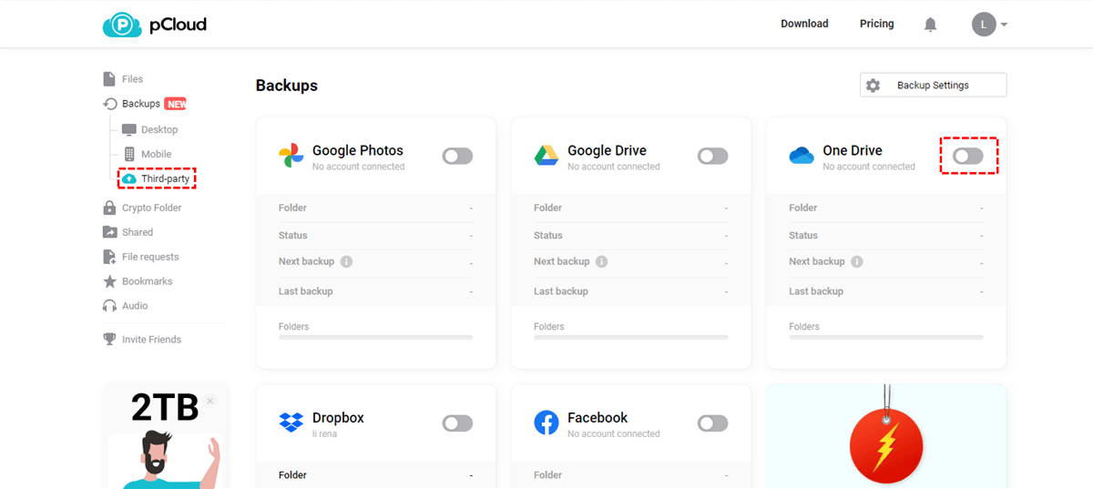This screenshot has width=1093, height=489.
Task: Click the Next backup info icon for Google Photos
Action: click(346, 261)
